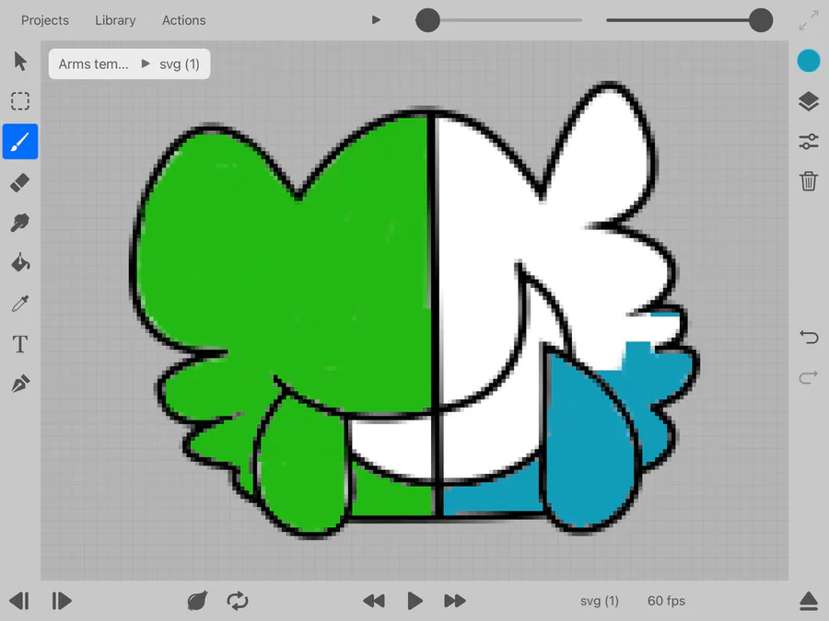Screen dimensions: 829x621
Task: Fast forward the animation
Action: click(455, 601)
